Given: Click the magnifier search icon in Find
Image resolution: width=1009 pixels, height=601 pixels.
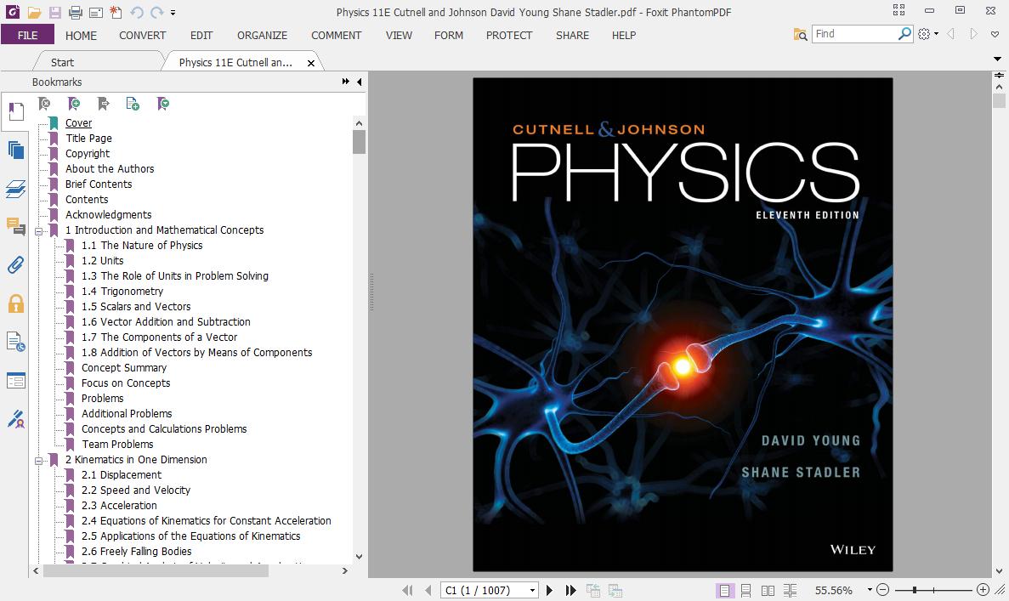Looking at the screenshot, I should coord(904,33).
